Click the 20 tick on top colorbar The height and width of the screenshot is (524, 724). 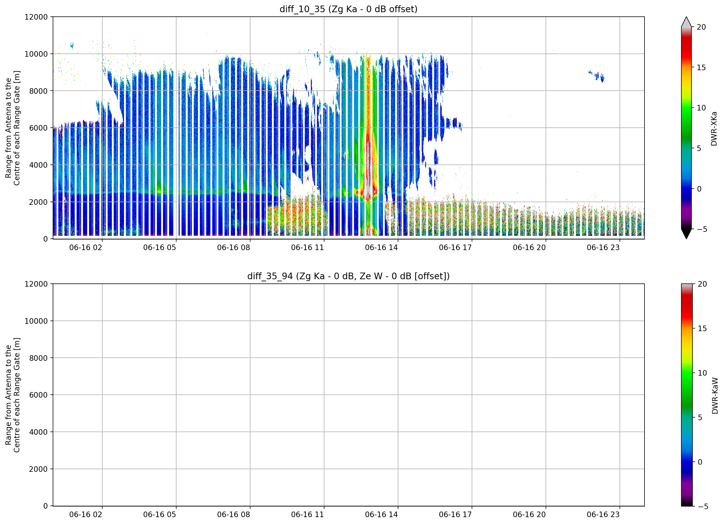click(701, 27)
